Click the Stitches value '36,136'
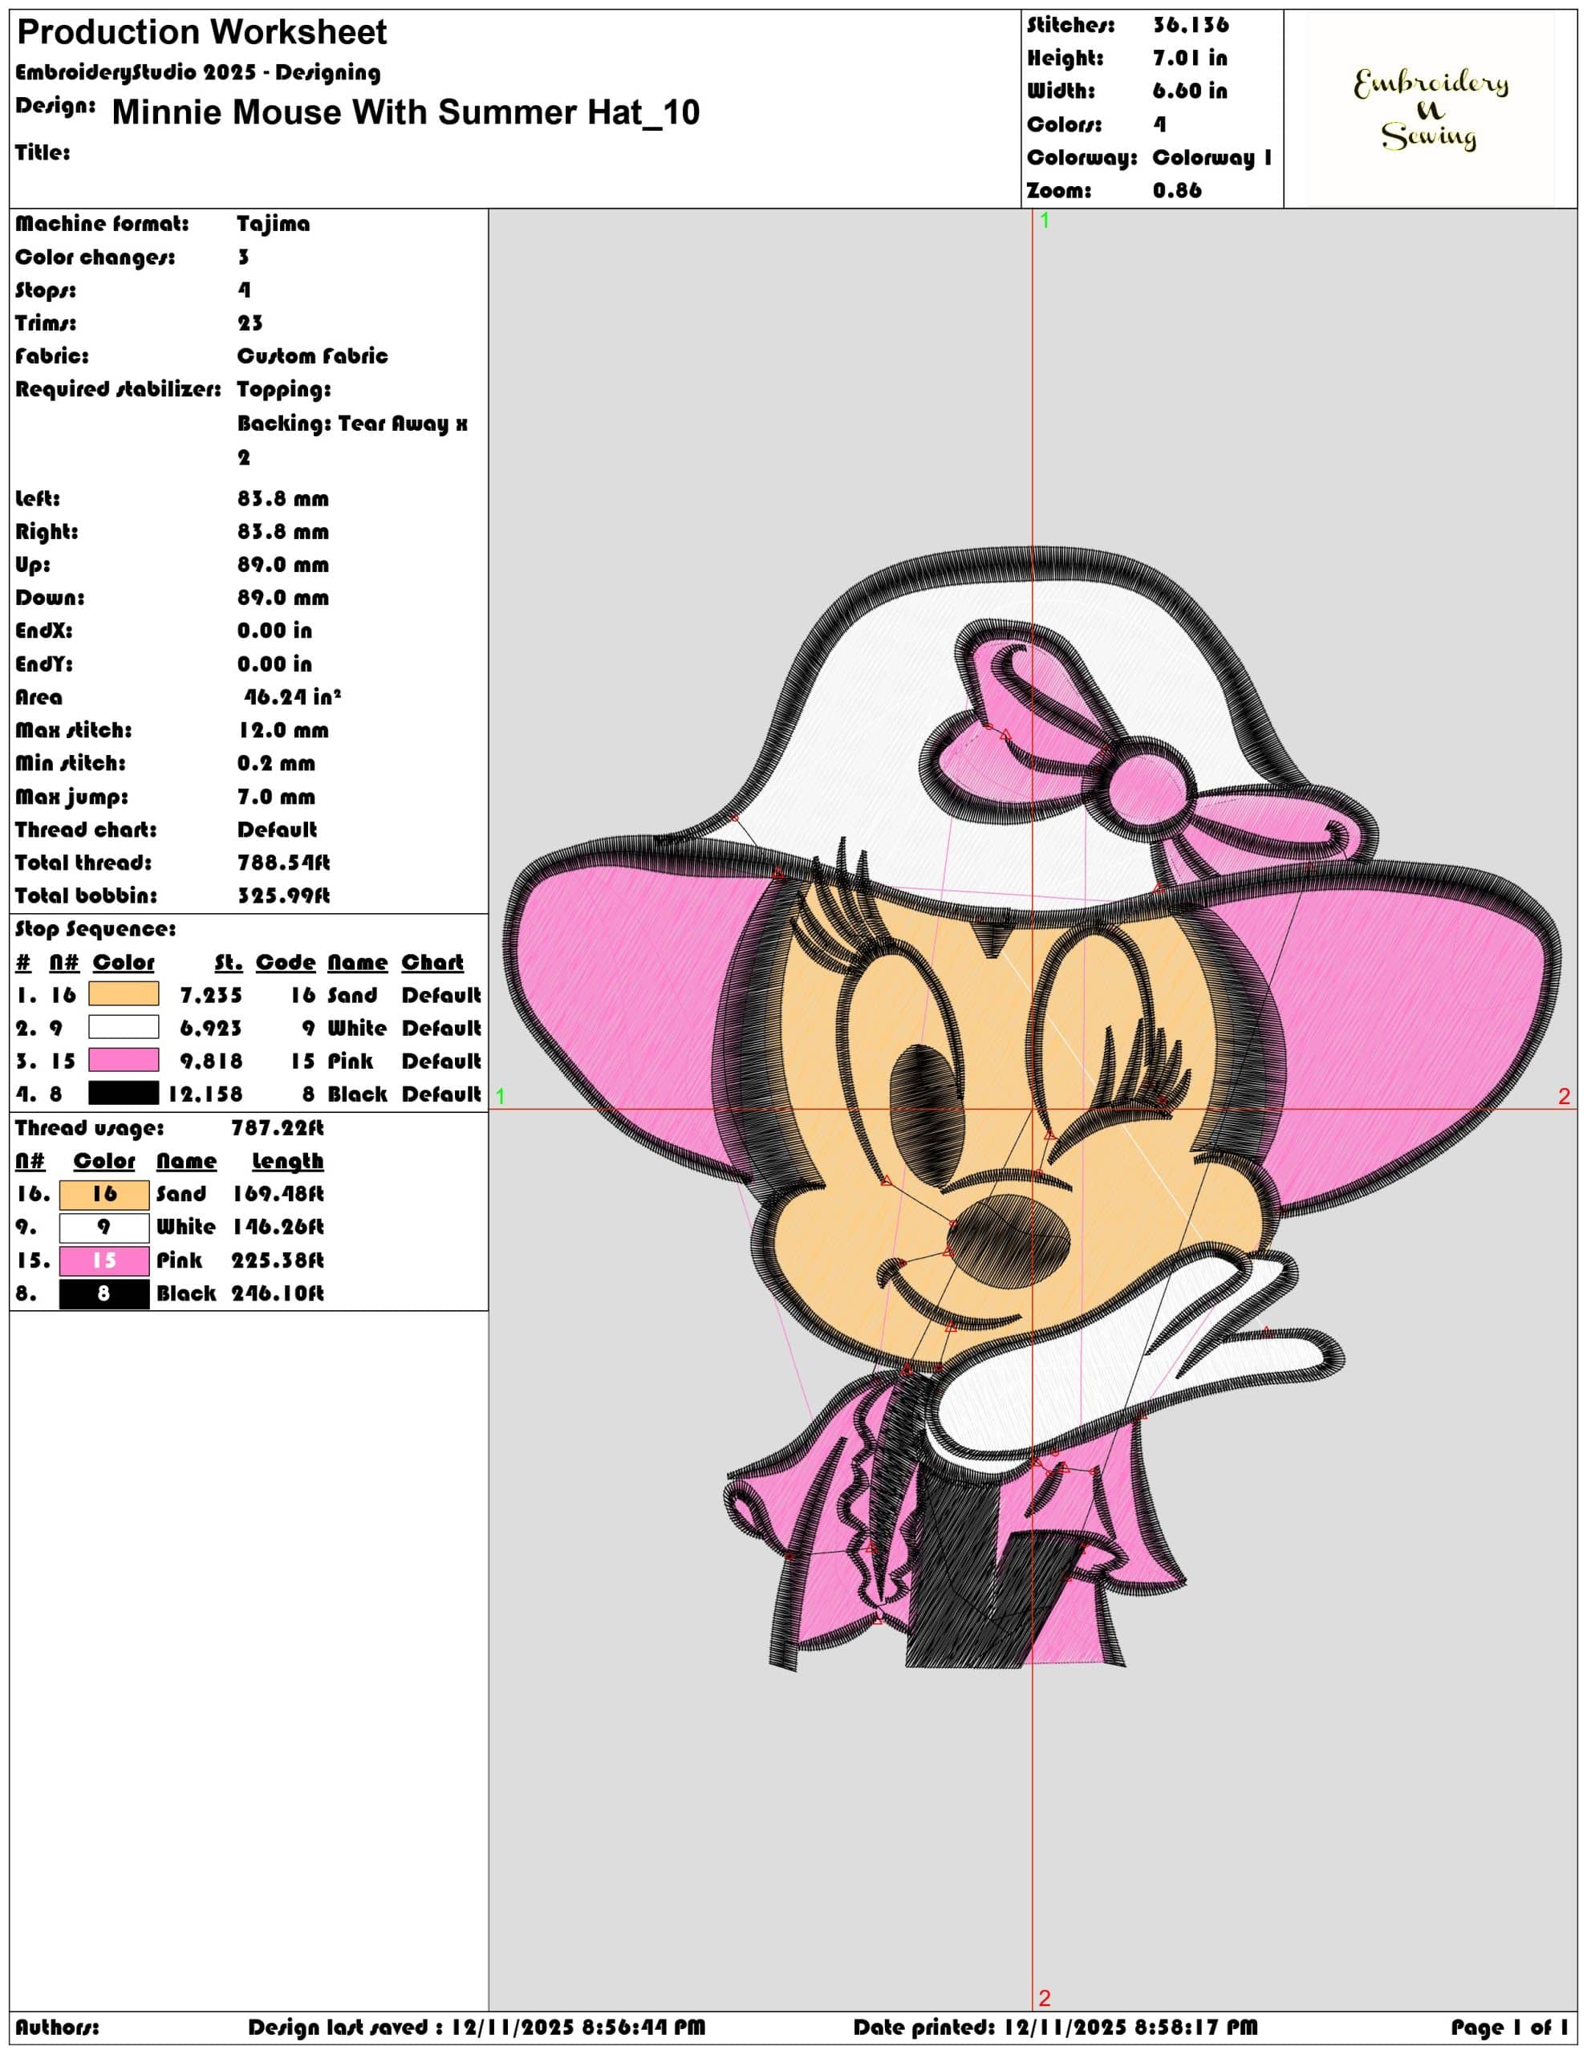 [1190, 26]
